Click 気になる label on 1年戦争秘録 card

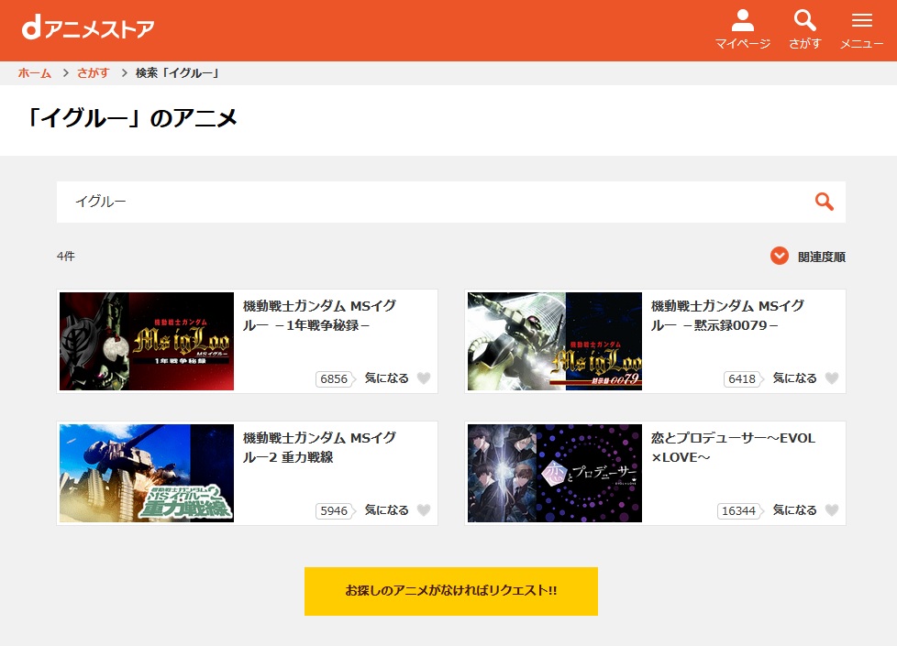pos(387,378)
